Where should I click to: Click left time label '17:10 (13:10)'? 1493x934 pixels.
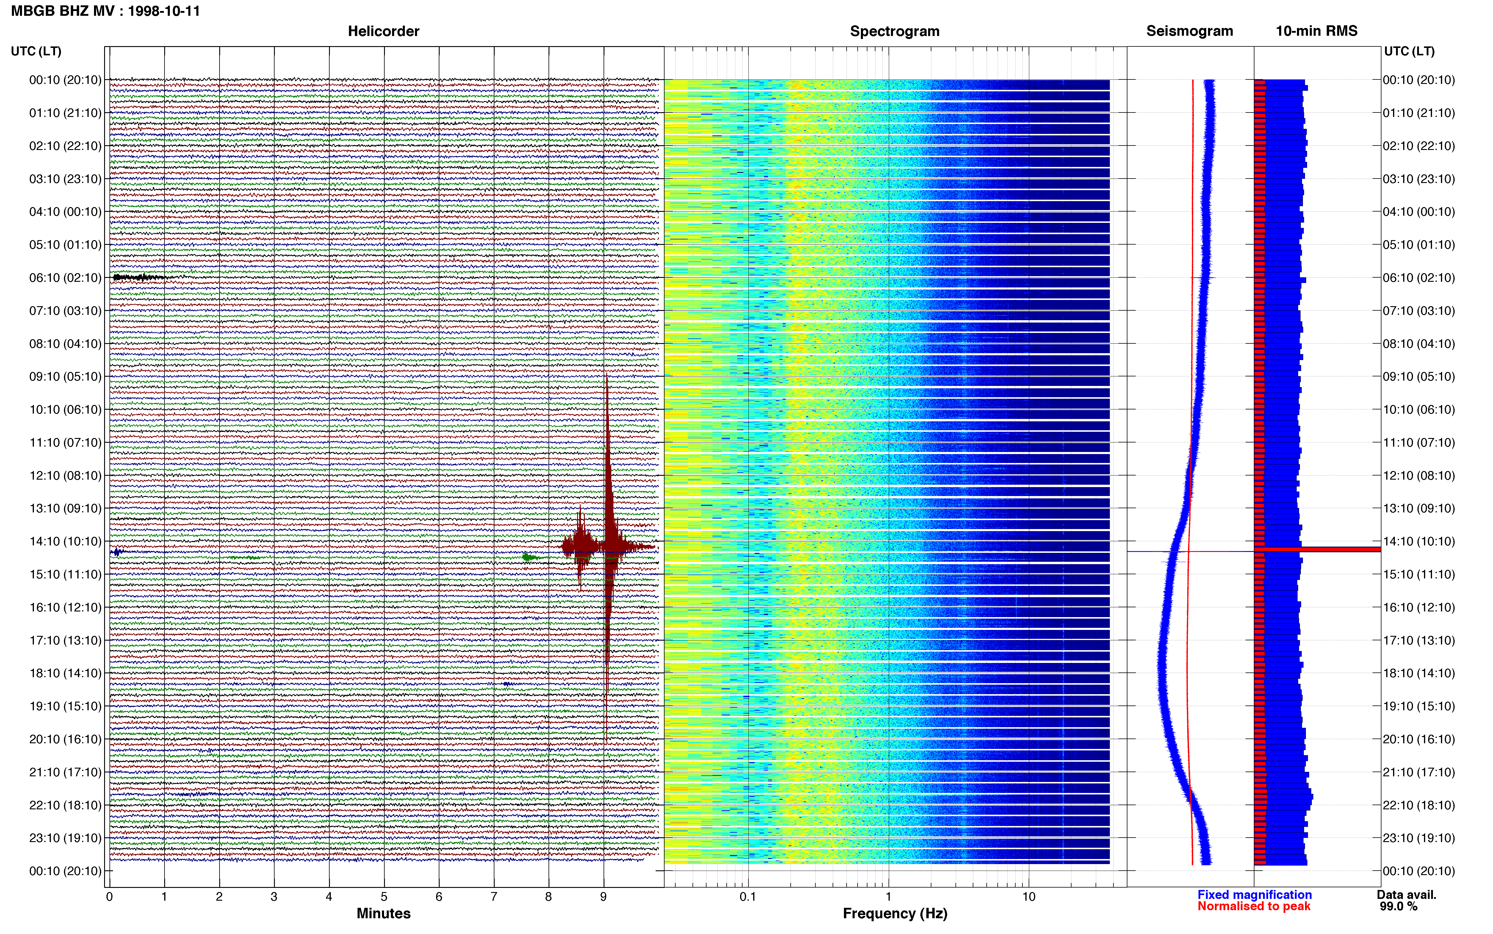click(x=65, y=641)
